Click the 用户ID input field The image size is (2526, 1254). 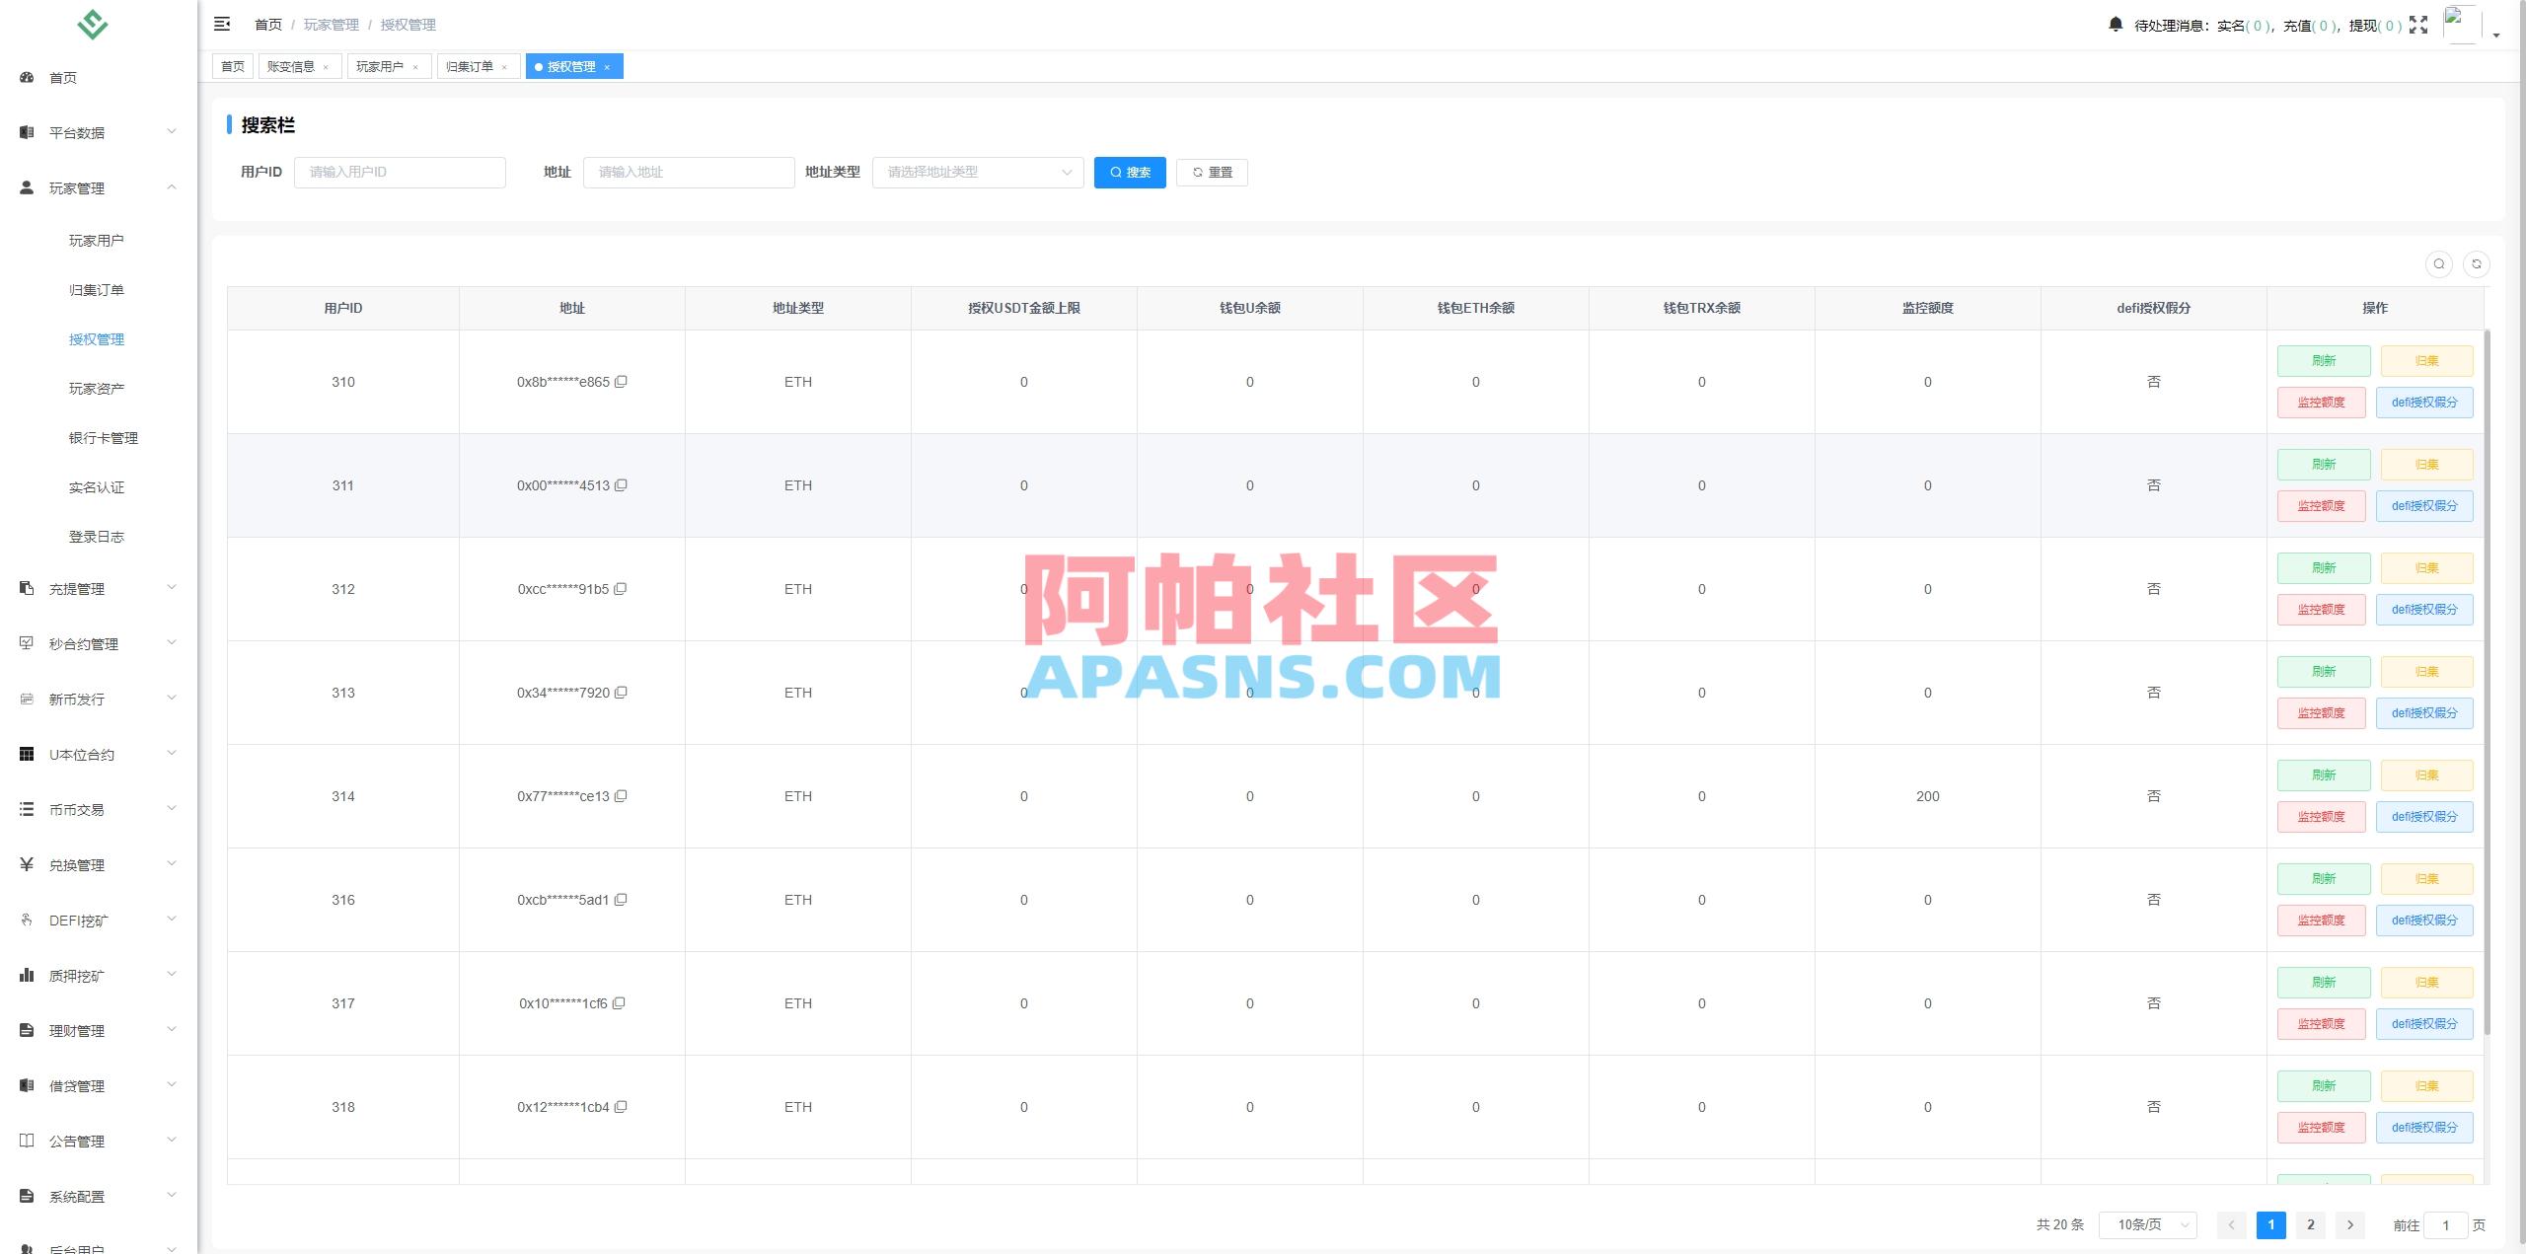click(x=400, y=172)
